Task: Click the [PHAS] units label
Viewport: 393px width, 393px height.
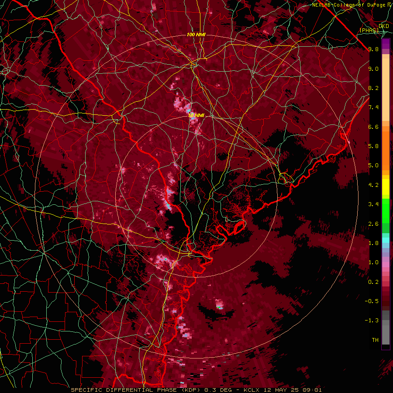Action: tap(369, 31)
